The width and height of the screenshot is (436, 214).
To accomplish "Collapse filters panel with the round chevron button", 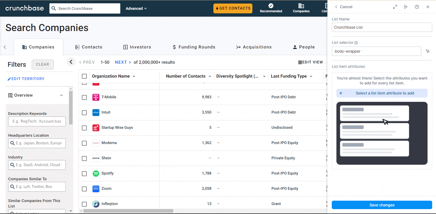I will [x=71, y=62].
